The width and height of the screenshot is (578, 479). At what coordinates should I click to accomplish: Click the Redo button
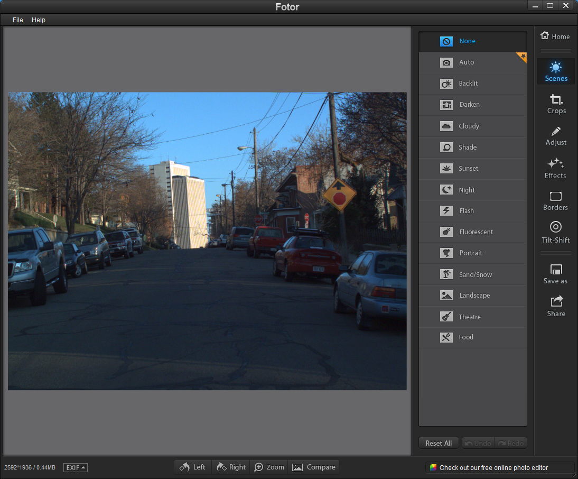[x=510, y=443]
